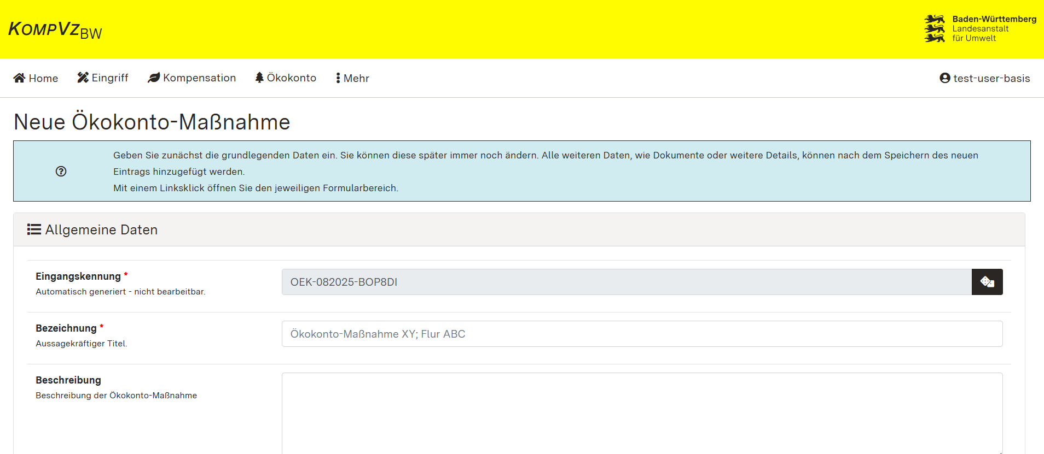
Task: Navigate via the Home link text
Action: click(x=43, y=78)
